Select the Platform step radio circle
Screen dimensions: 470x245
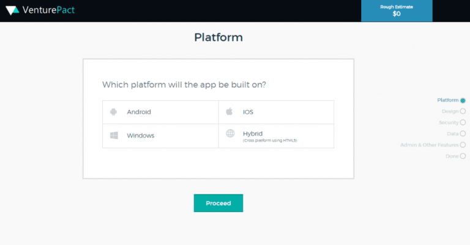(463, 100)
